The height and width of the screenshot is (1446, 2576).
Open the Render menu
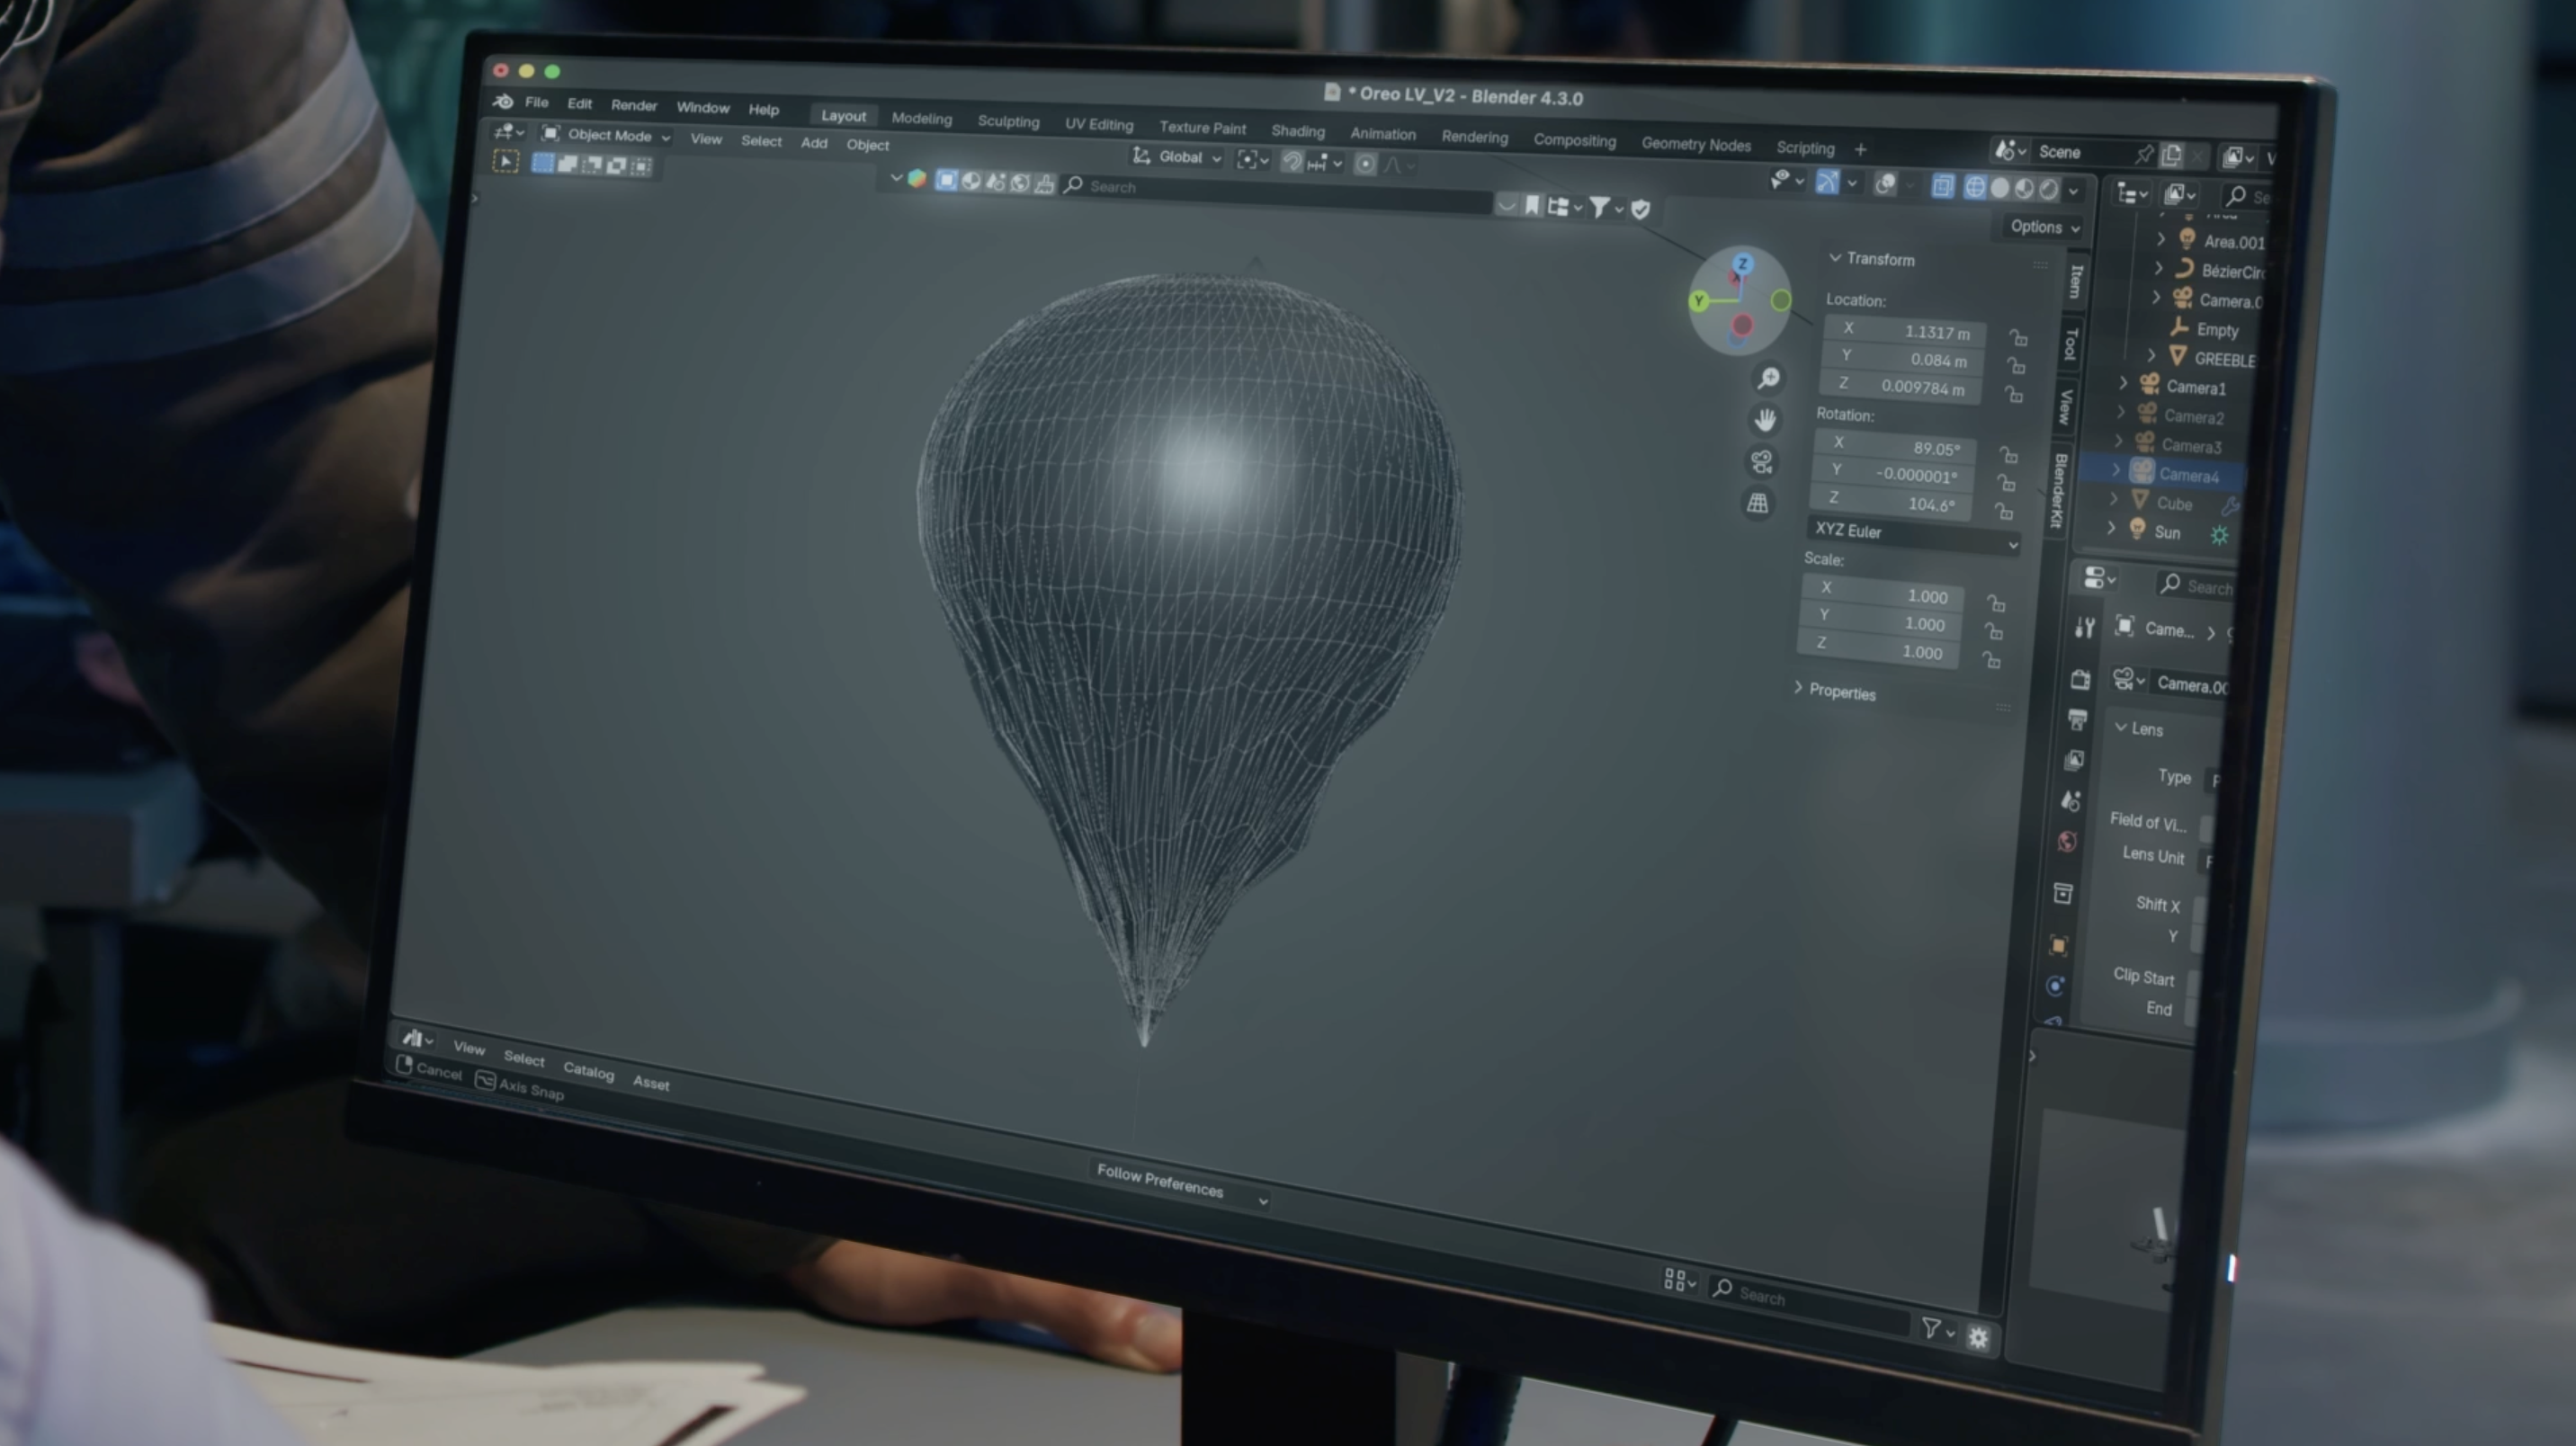[x=634, y=105]
